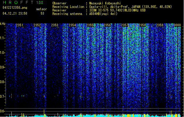Viewport: 184px width, 117px height.
Task: Click the 2359 time marker
Action: coord(160,25)
